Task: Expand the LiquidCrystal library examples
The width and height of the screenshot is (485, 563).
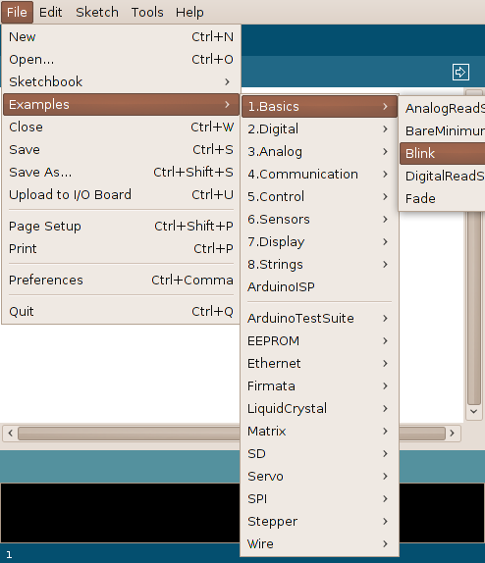Action: click(319, 409)
